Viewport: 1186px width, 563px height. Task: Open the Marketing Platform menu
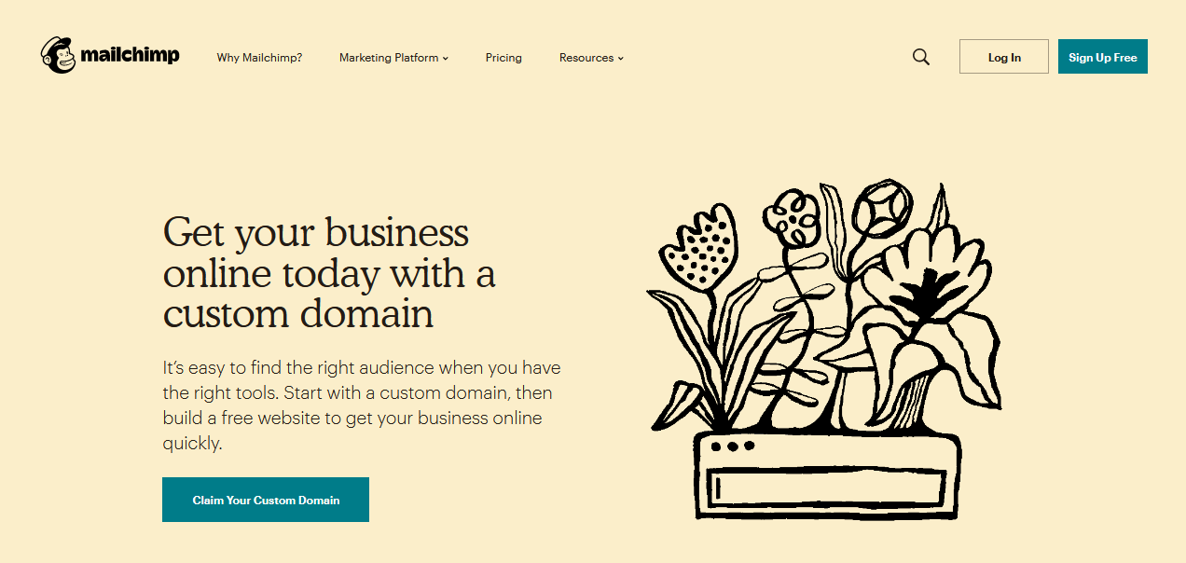(x=389, y=58)
